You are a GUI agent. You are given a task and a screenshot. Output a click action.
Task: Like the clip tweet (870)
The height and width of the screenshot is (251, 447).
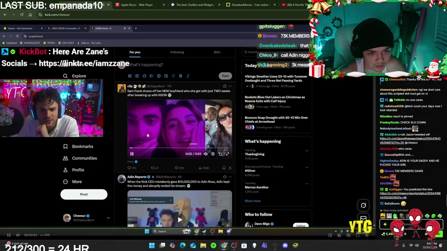(179, 168)
